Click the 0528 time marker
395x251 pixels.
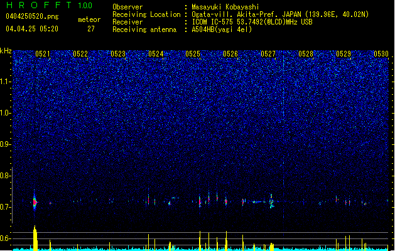pyautogui.click(x=306, y=54)
